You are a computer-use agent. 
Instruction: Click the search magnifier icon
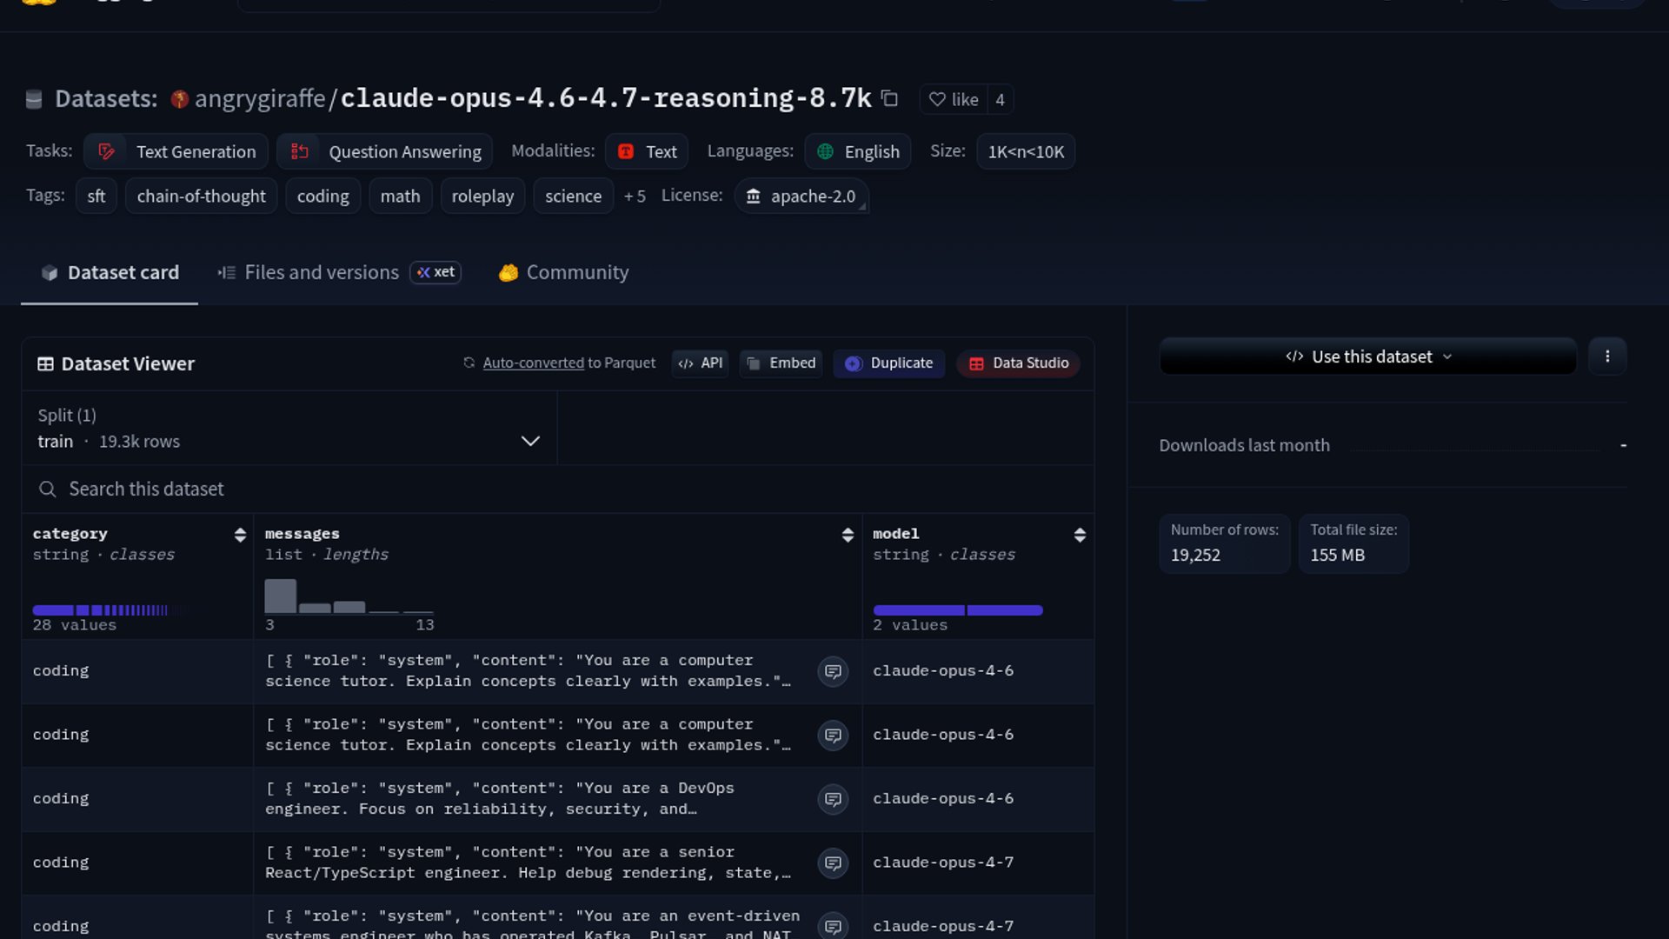coord(48,489)
